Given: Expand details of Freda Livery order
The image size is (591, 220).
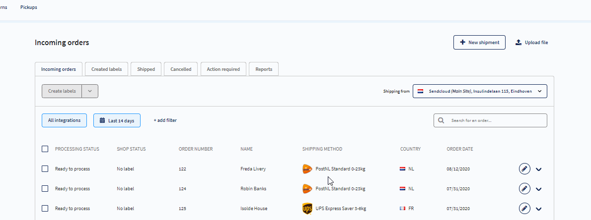Looking at the screenshot, I should tap(539, 169).
